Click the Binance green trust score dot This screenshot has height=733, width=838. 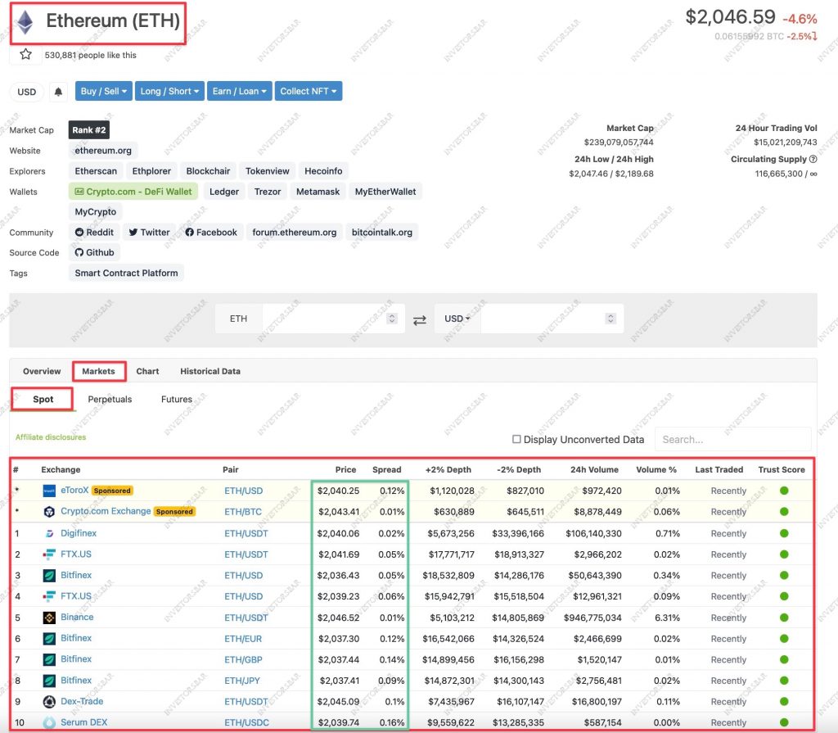click(784, 618)
